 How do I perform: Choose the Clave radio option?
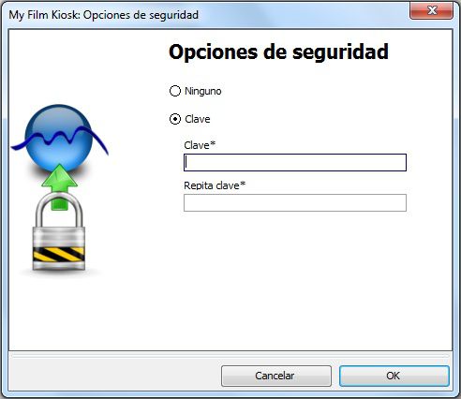tap(175, 119)
